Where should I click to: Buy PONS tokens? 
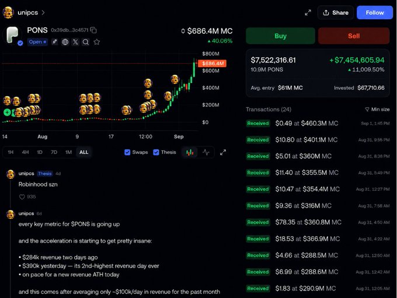(x=281, y=36)
